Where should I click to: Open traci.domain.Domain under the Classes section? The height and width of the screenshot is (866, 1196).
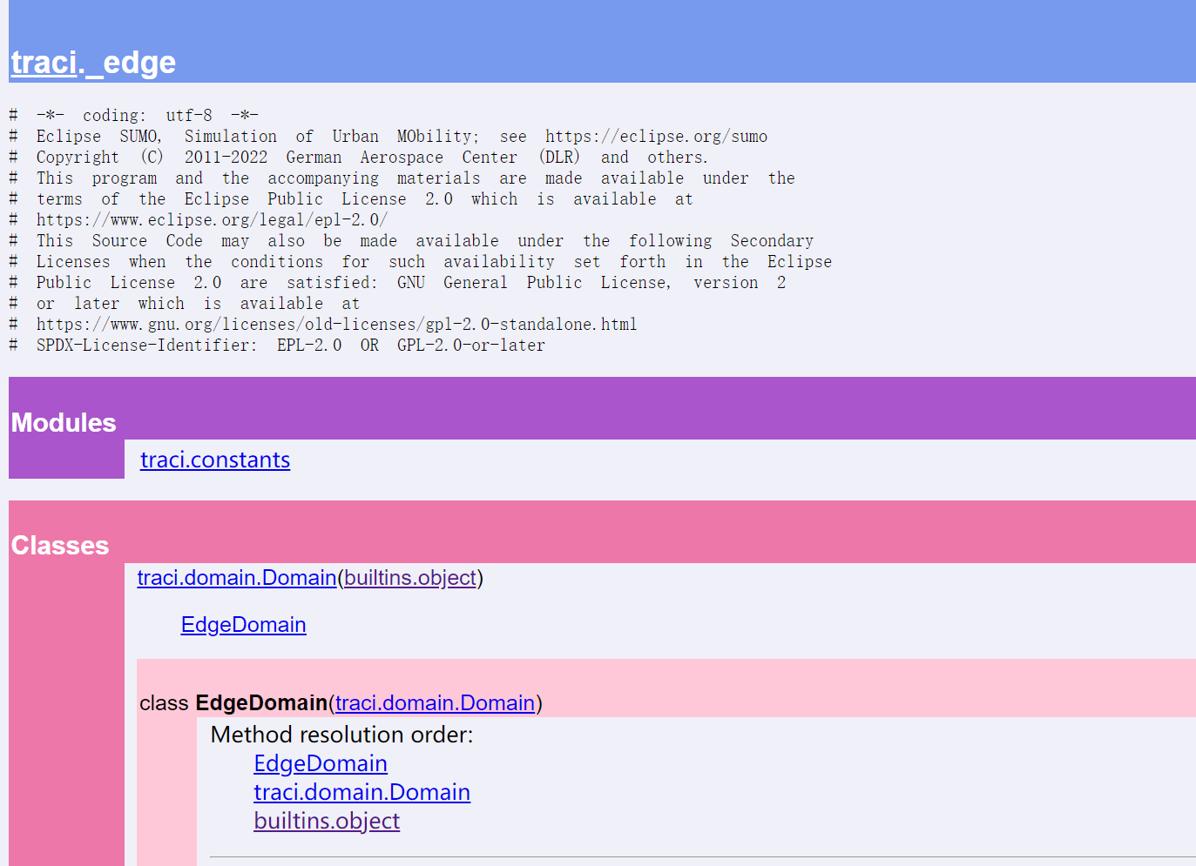[x=235, y=577]
